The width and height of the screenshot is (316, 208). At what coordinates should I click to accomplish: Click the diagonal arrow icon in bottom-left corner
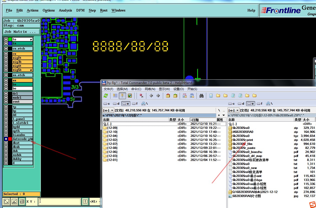click(7, 201)
